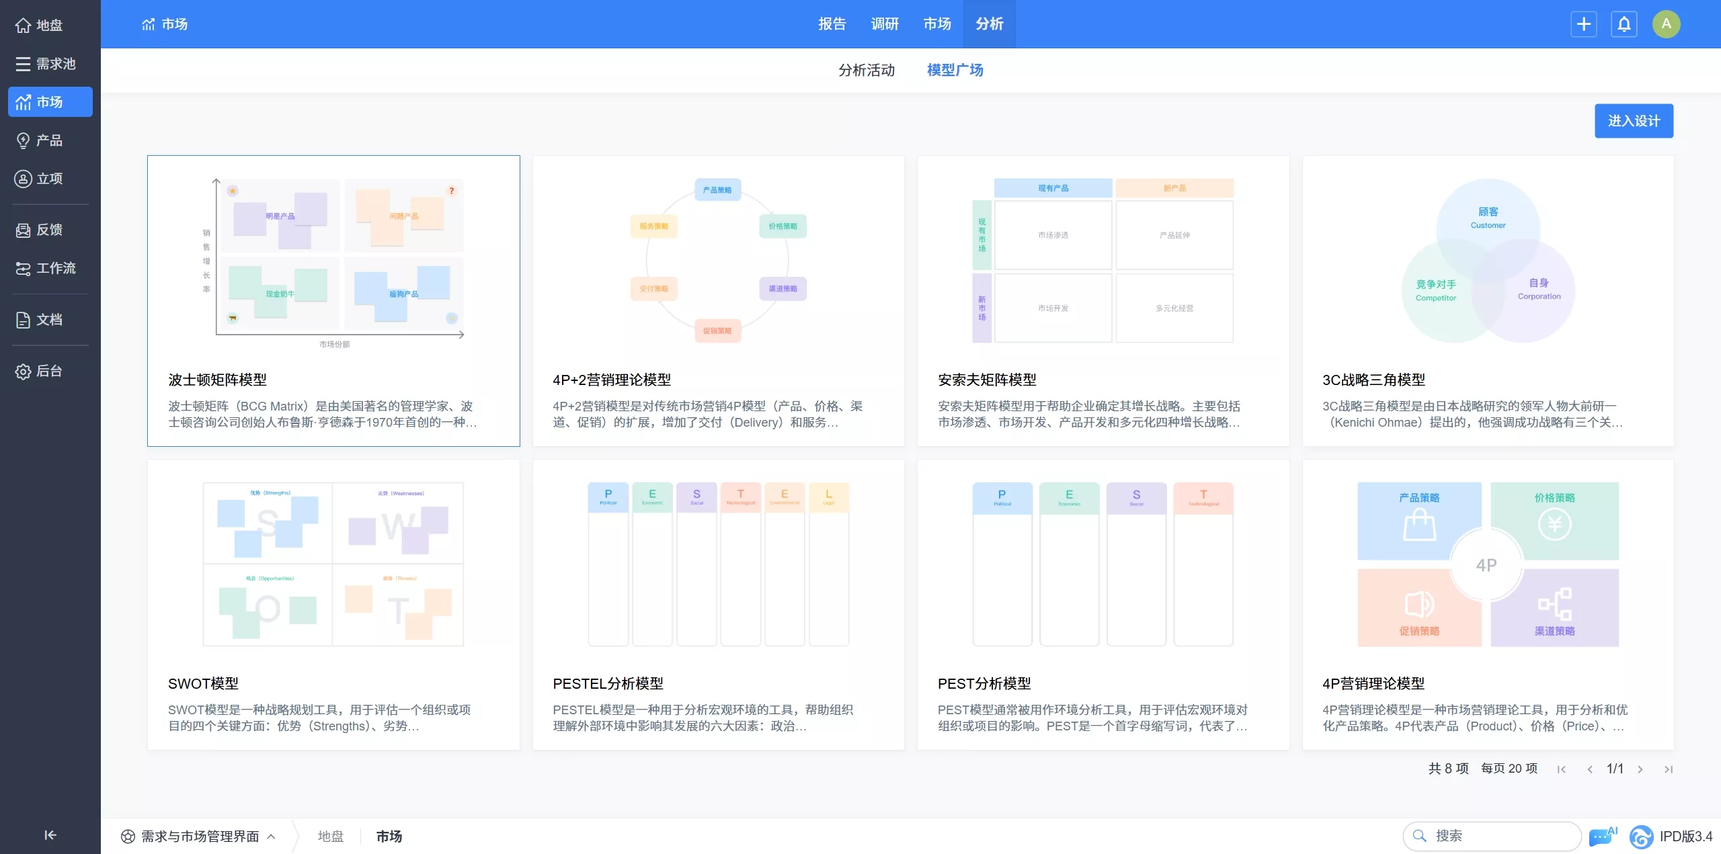This screenshot has height=854, width=1721.
Task: Expand 需求与市场管理界面 dropdown
Action: click(199, 836)
